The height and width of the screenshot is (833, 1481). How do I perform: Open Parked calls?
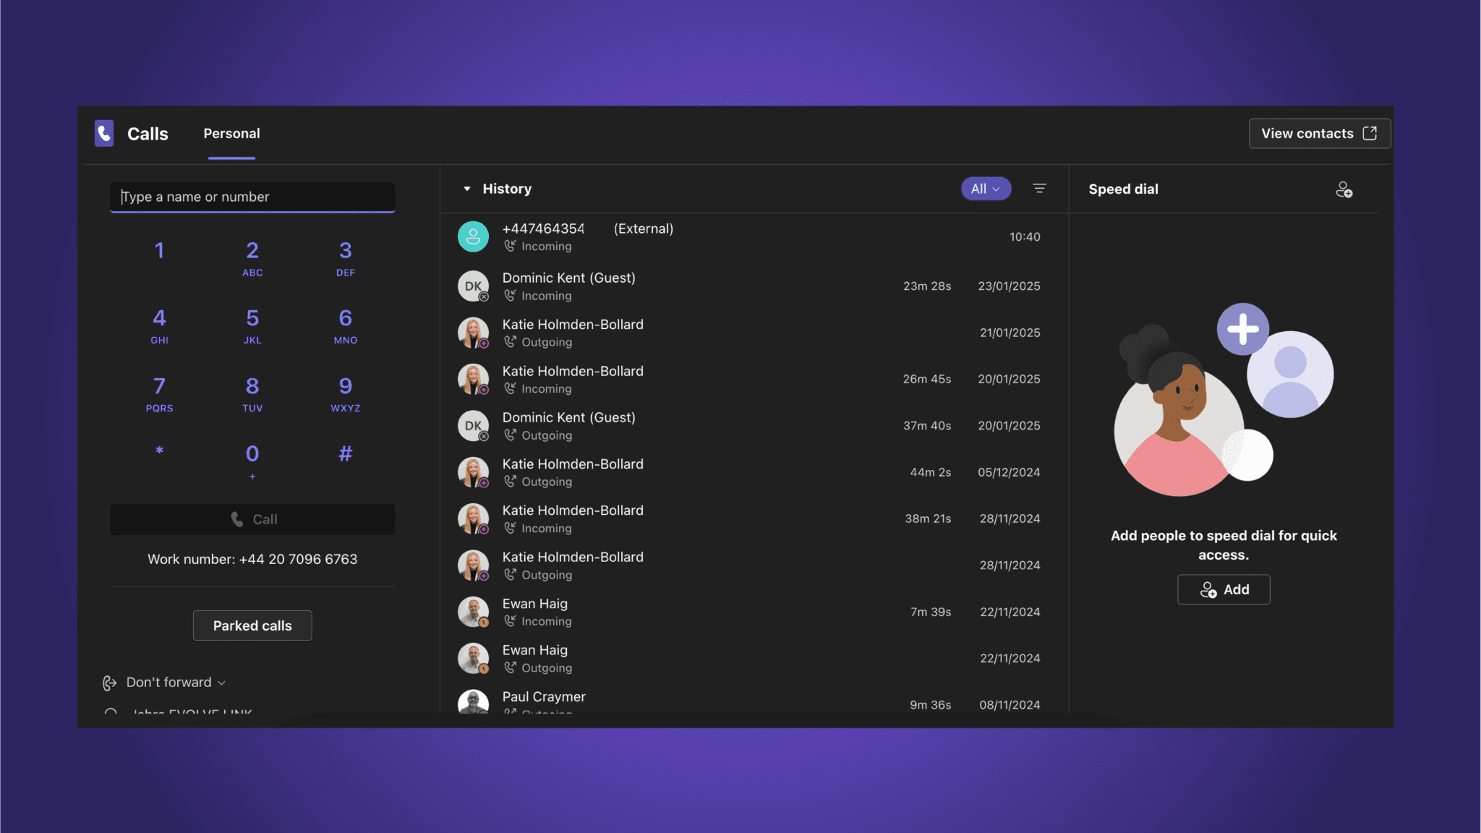[x=252, y=625]
